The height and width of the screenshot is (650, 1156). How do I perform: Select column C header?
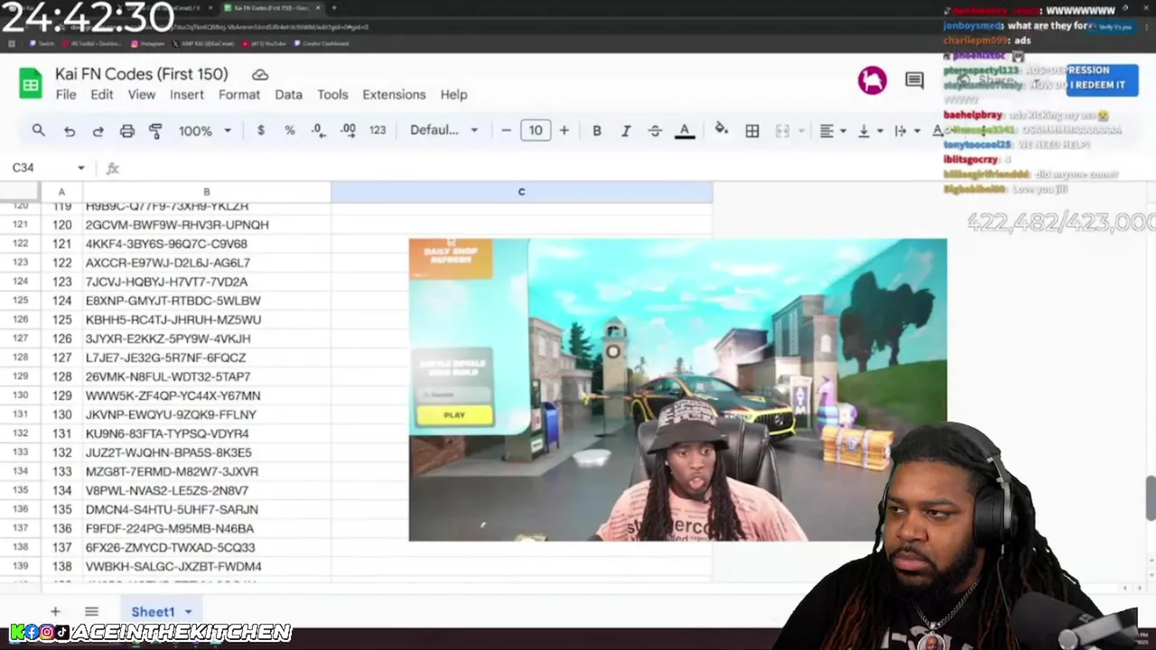[x=521, y=191]
